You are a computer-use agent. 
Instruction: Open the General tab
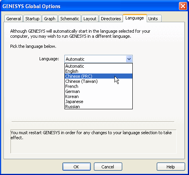14,19
